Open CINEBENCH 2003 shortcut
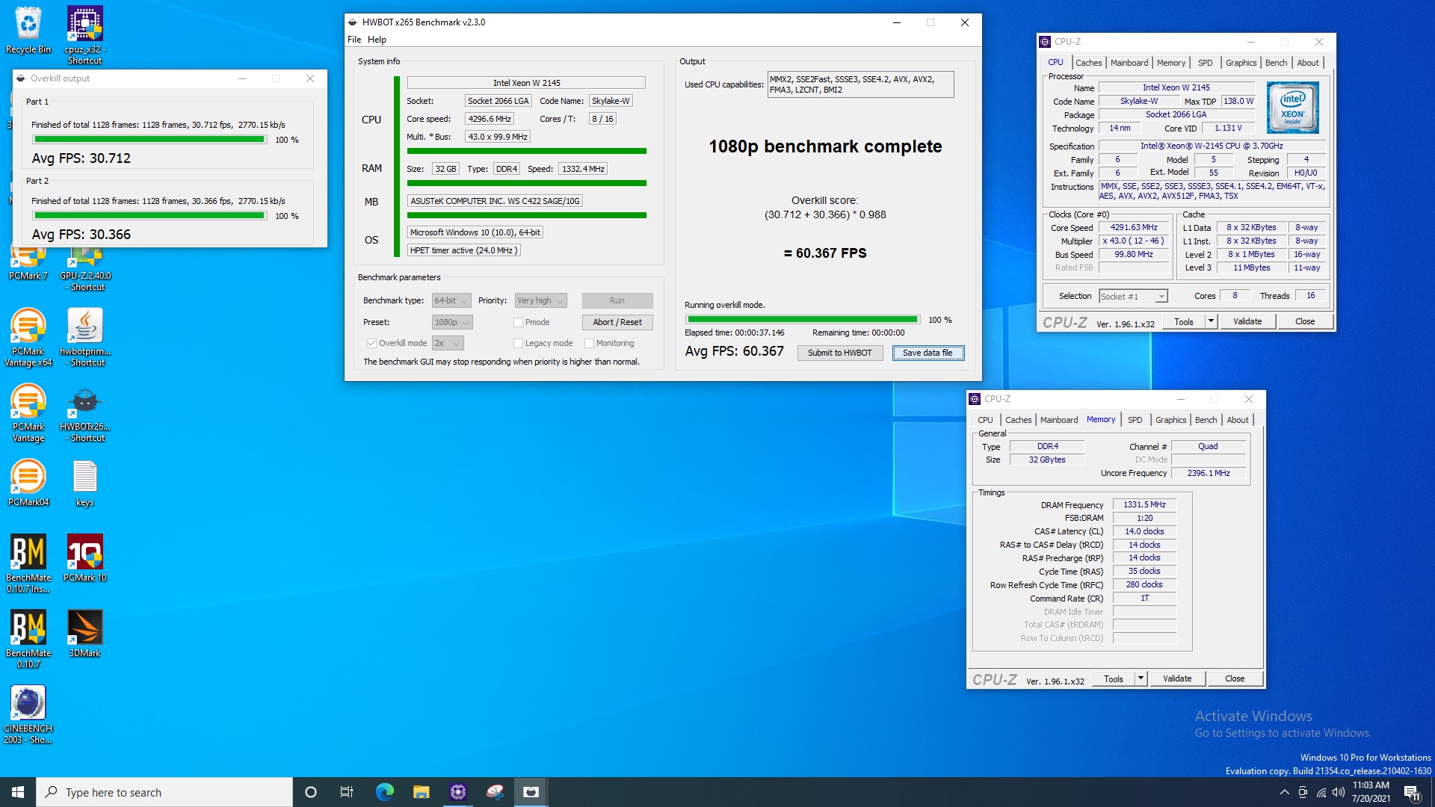Image resolution: width=1435 pixels, height=807 pixels. click(x=28, y=714)
